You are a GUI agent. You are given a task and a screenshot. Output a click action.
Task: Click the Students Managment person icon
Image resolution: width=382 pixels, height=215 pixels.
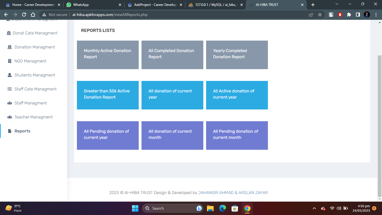point(10,75)
